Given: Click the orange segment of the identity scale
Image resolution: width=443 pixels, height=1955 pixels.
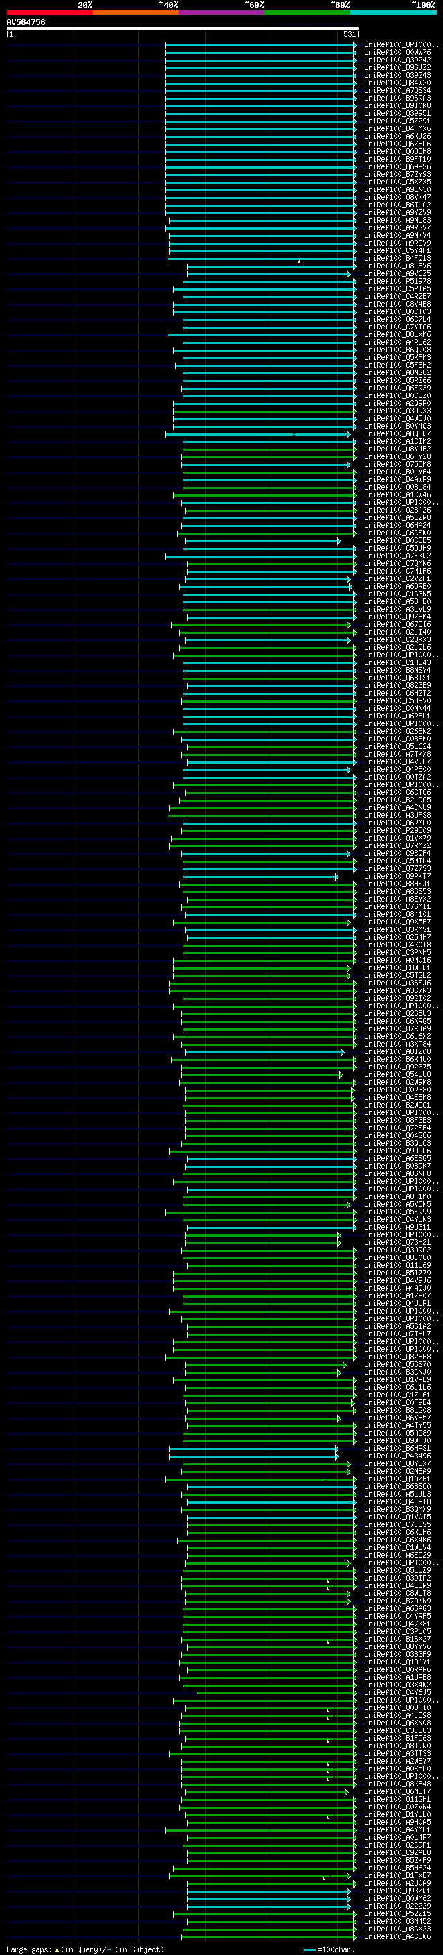Looking at the screenshot, I should pos(136,12).
